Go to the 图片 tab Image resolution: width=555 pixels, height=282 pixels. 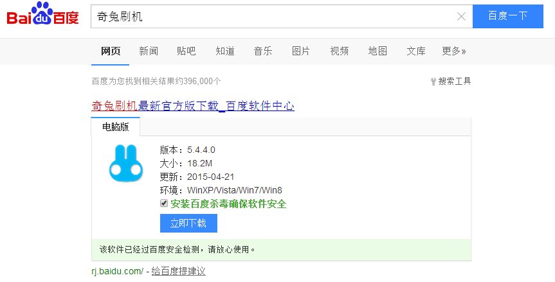[x=301, y=51]
